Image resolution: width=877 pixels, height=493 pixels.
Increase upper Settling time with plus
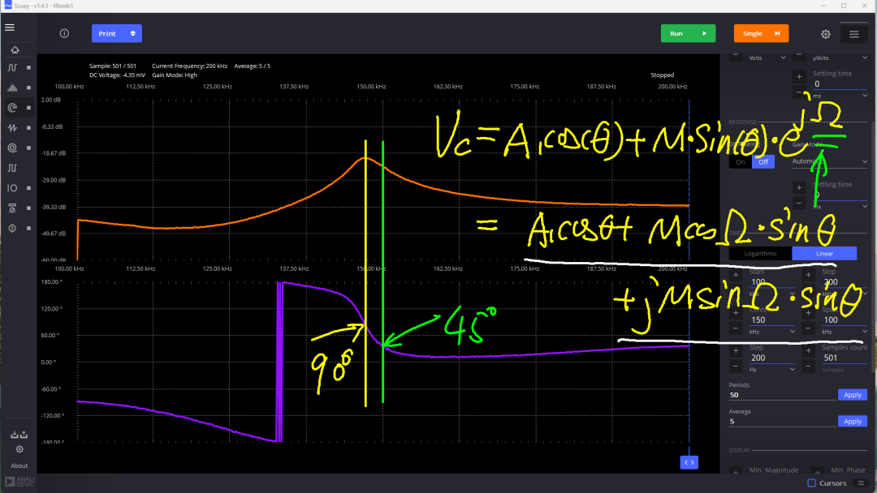tap(799, 77)
